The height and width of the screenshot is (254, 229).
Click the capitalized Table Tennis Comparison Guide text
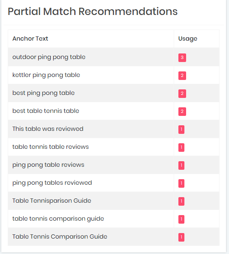60,237
